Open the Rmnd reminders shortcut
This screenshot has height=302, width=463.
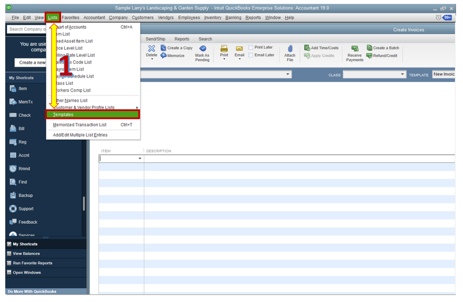click(x=20, y=169)
